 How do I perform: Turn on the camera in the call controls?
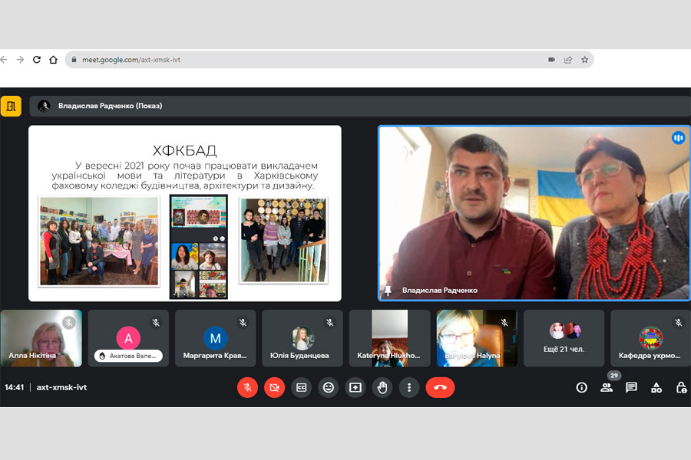tap(274, 387)
